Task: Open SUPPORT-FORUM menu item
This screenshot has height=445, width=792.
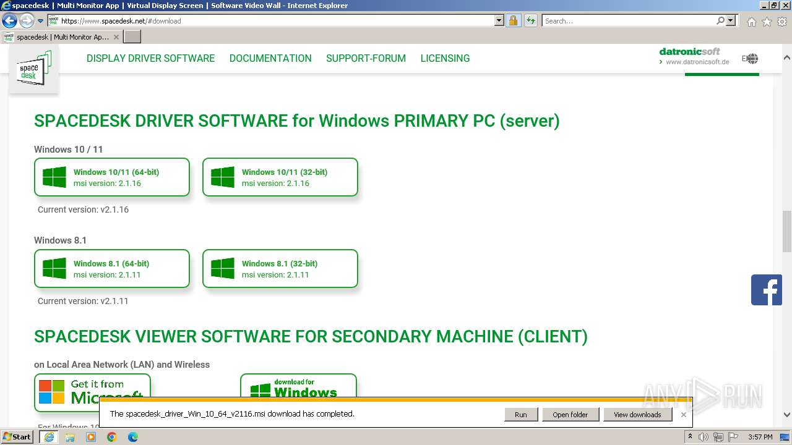Action: pyautogui.click(x=366, y=58)
